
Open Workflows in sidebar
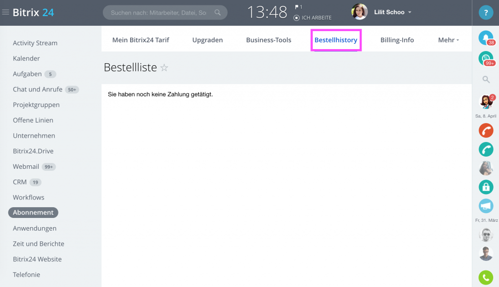29,197
